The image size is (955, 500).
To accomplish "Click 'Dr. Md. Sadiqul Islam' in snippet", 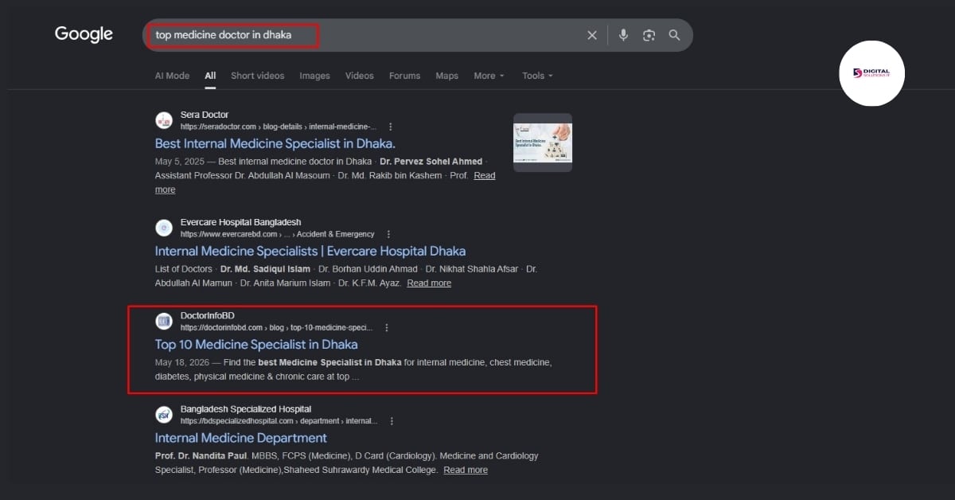I will click(x=264, y=269).
